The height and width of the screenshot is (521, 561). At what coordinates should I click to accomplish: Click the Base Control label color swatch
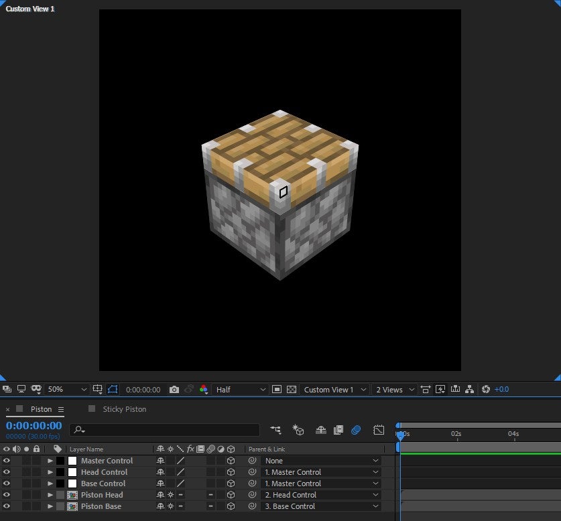click(x=60, y=483)
